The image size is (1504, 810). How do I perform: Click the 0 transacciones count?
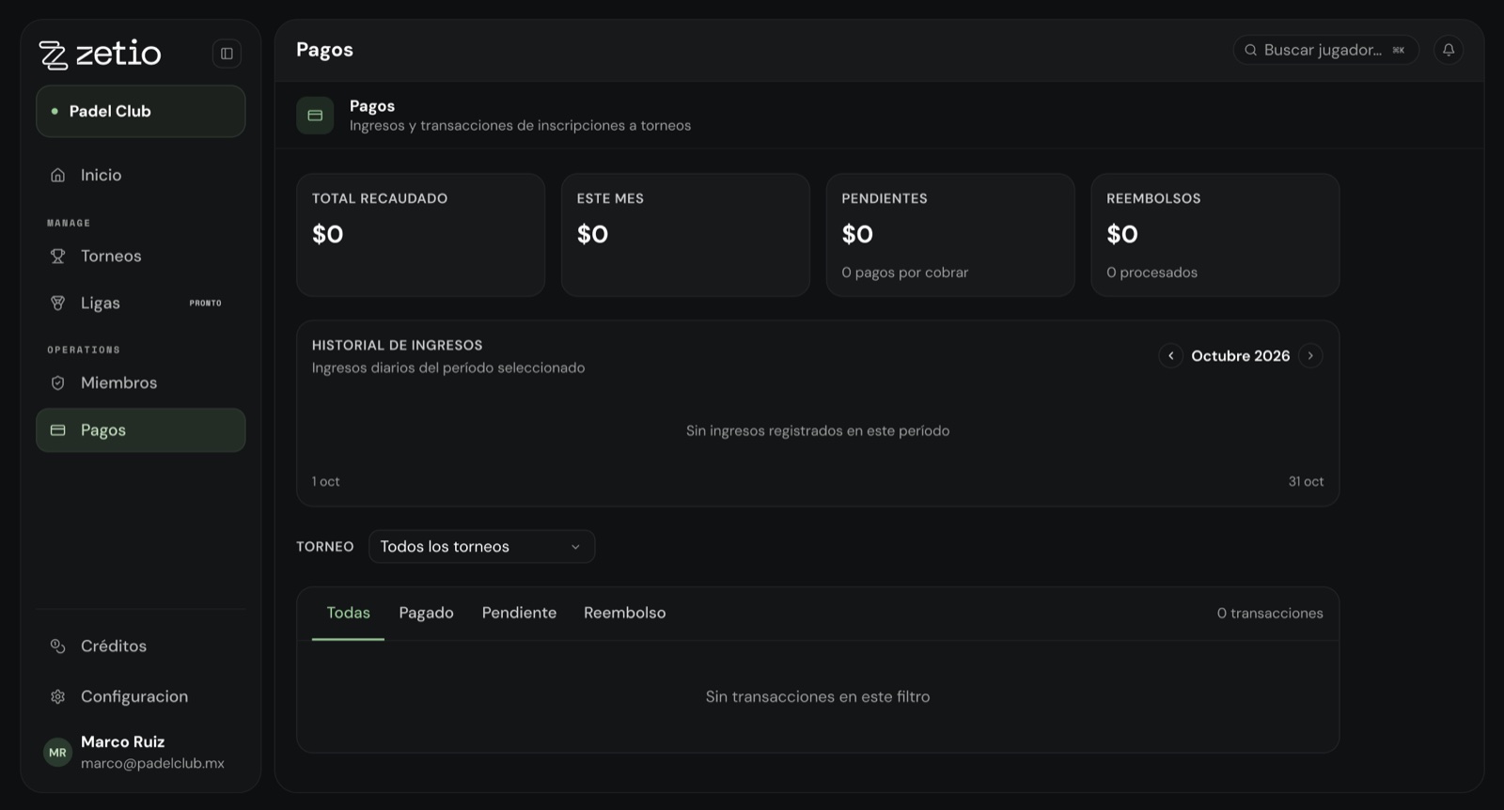pyautogui.click(x=1270, y=614)
